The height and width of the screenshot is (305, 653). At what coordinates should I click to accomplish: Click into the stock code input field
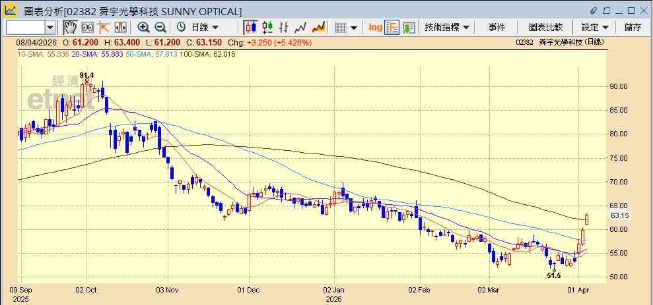pyautogui.click(x=25, y=28)
